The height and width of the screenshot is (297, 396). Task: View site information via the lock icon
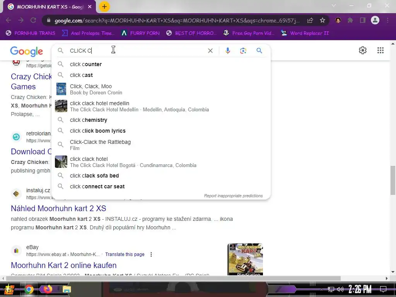point(49,20)
